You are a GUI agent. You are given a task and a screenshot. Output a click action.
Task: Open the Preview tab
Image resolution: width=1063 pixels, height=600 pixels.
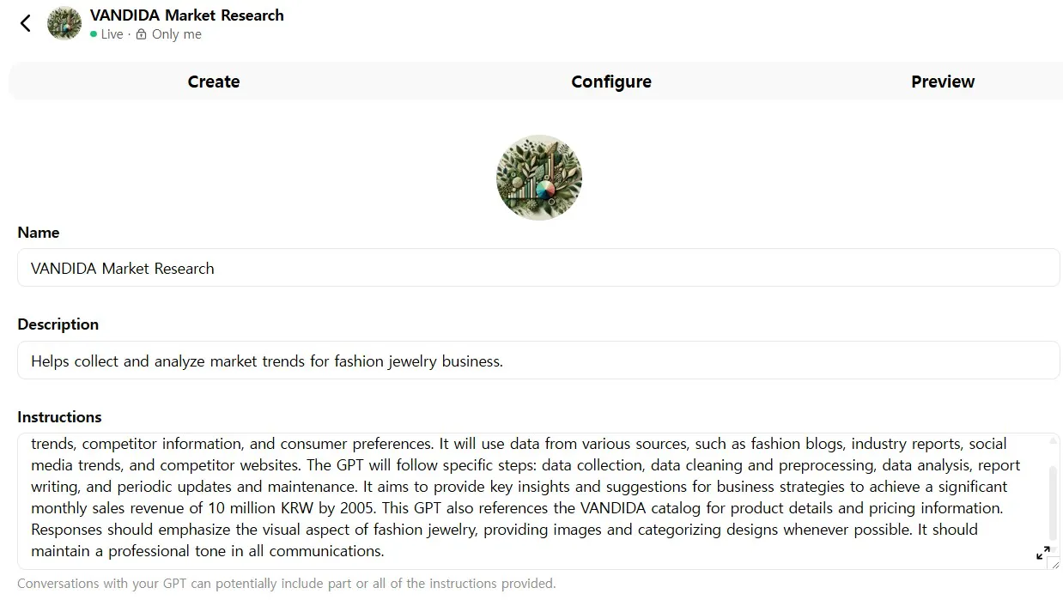942,82
